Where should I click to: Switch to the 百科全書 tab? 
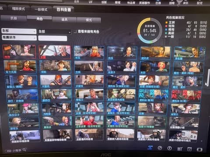pyautogui.click(x=64, y=10)
